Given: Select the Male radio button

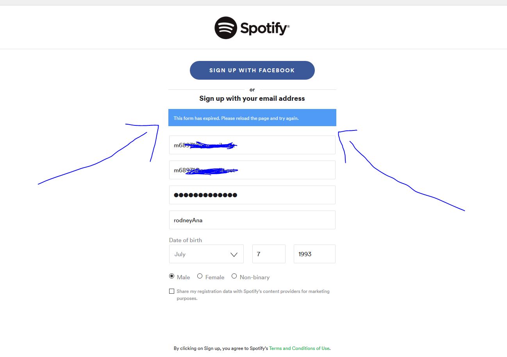Looking at the screenshot, I should [x=172, y=276].
